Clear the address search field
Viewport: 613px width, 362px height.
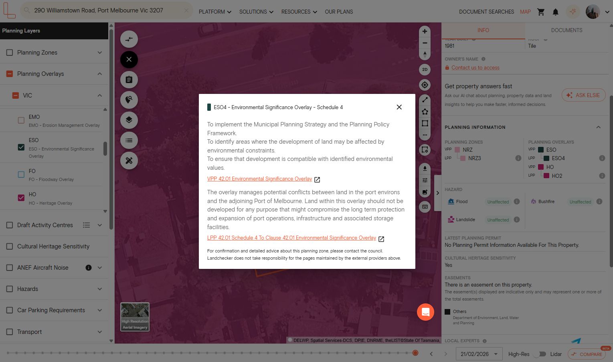[186, 10]
